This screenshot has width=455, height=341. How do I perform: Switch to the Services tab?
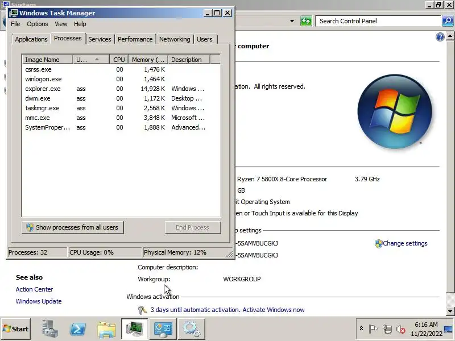tap(100, 39)
